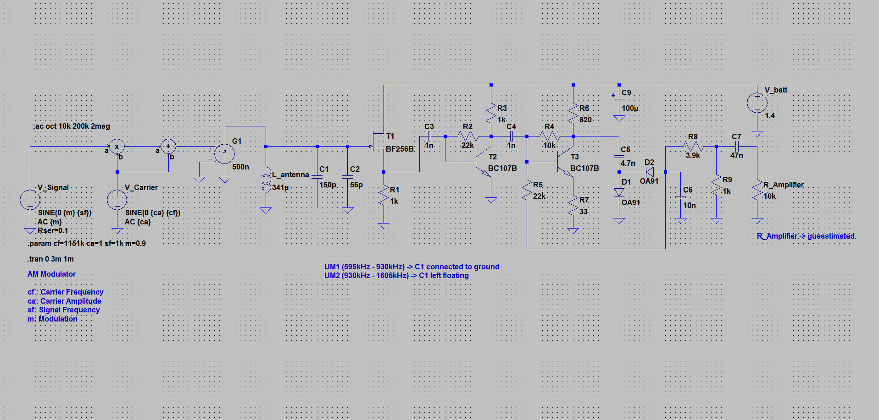Click the R6 820 ohm resistor

pyautogui.click(x=573, y=114)
